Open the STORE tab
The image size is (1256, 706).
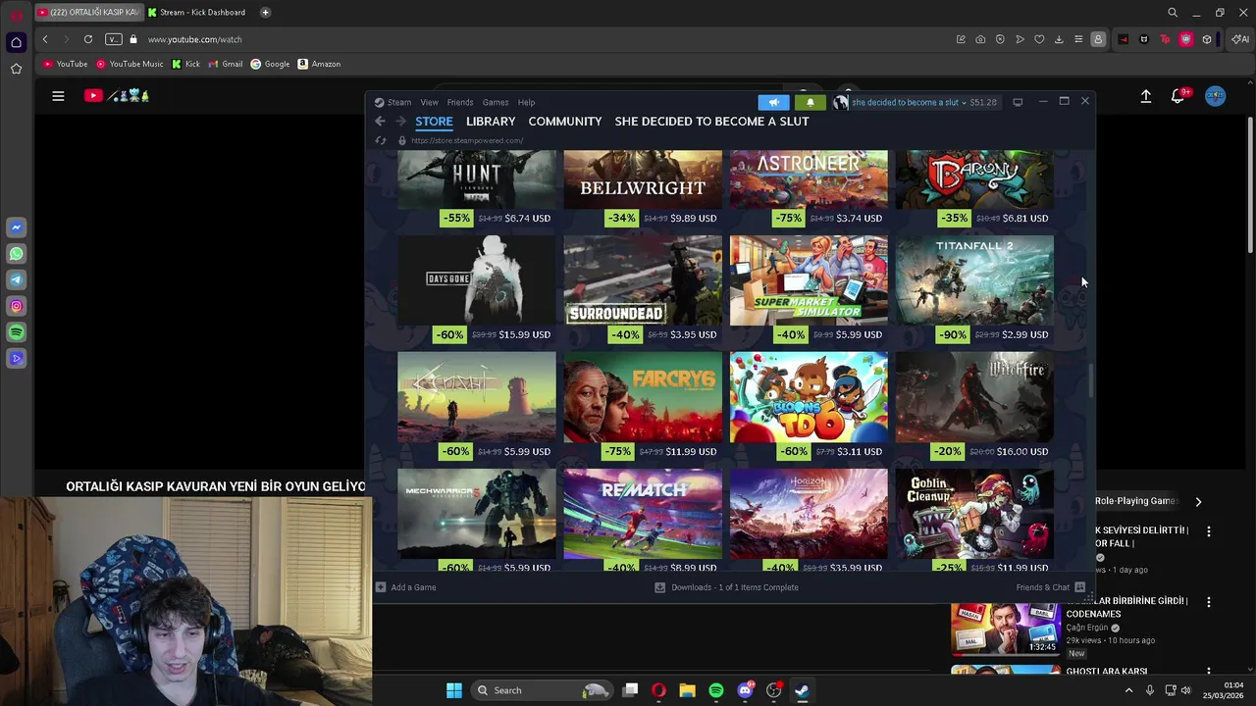[x=434, y=121]
